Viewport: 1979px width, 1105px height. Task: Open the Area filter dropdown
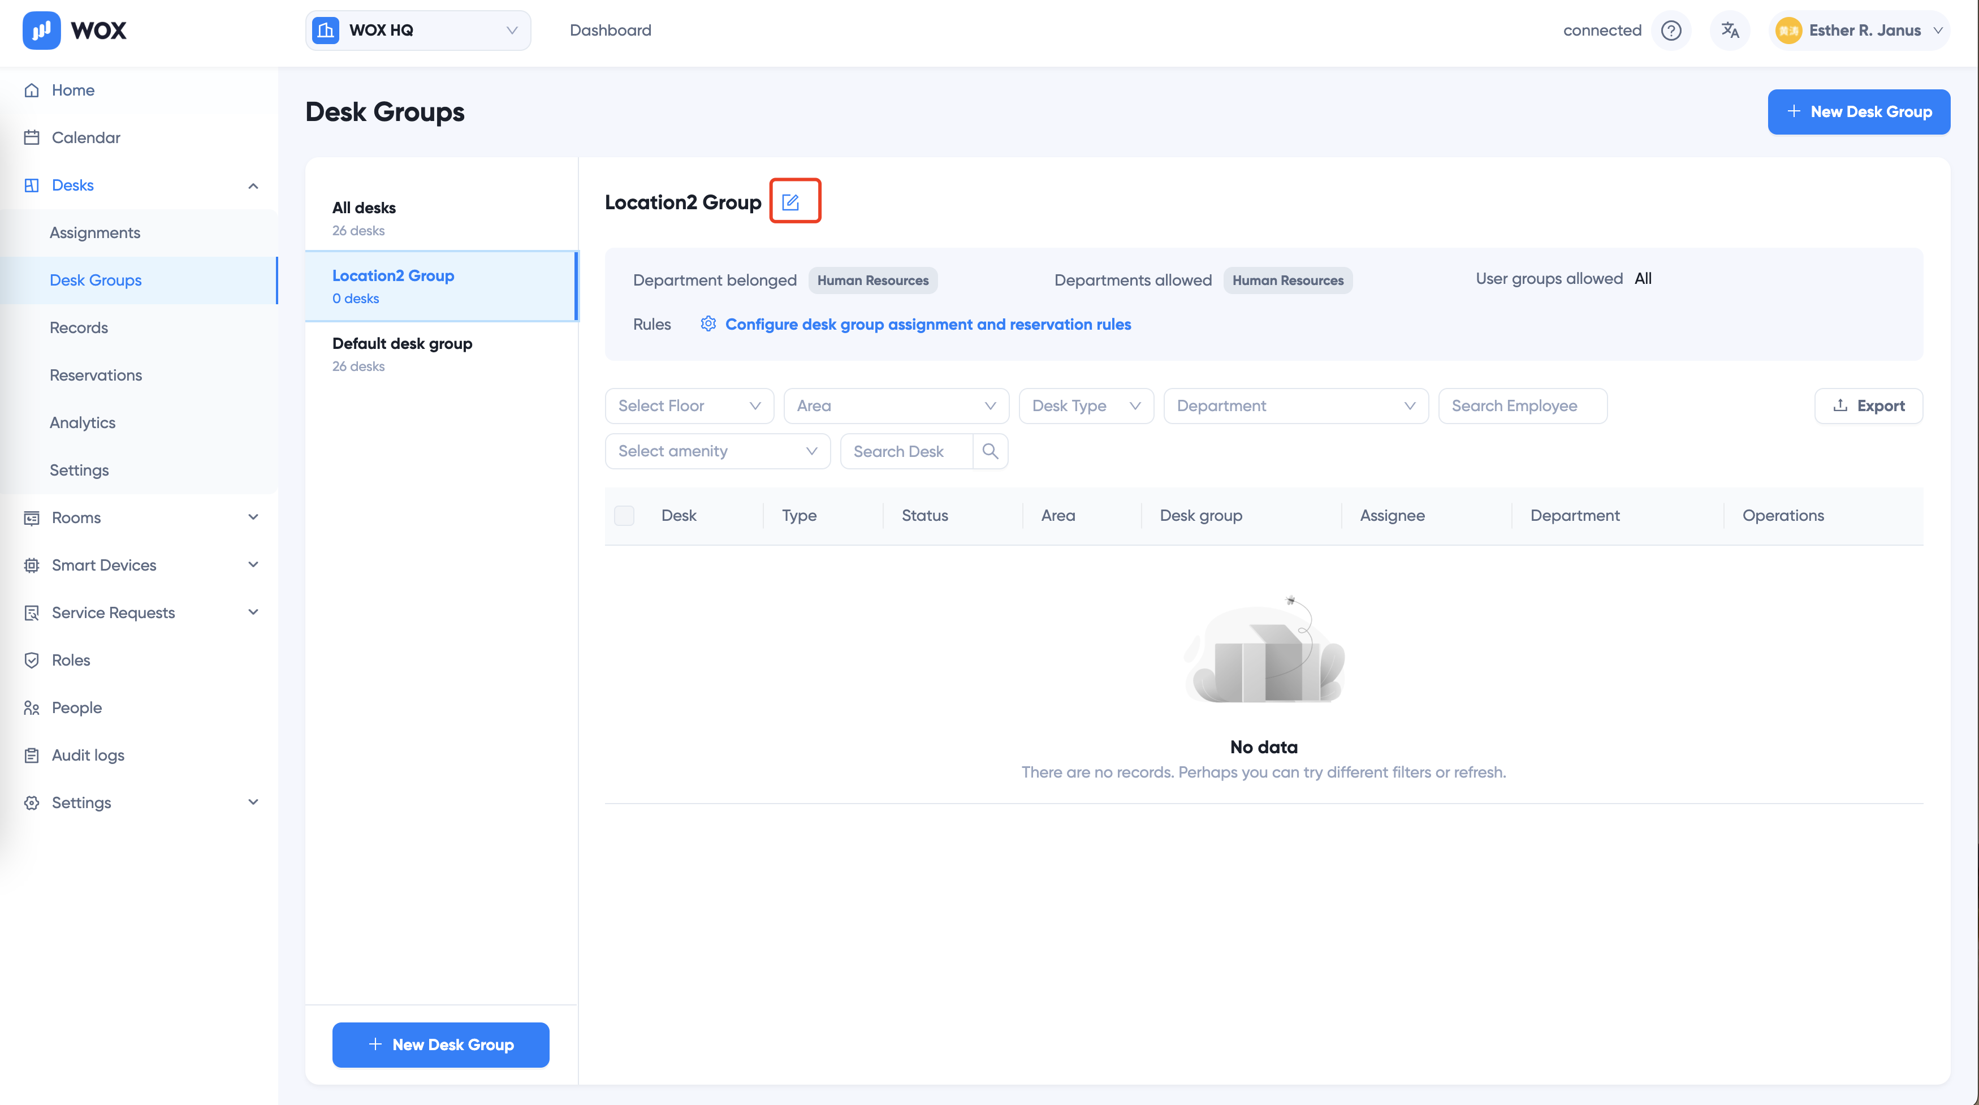click(896, 405)
